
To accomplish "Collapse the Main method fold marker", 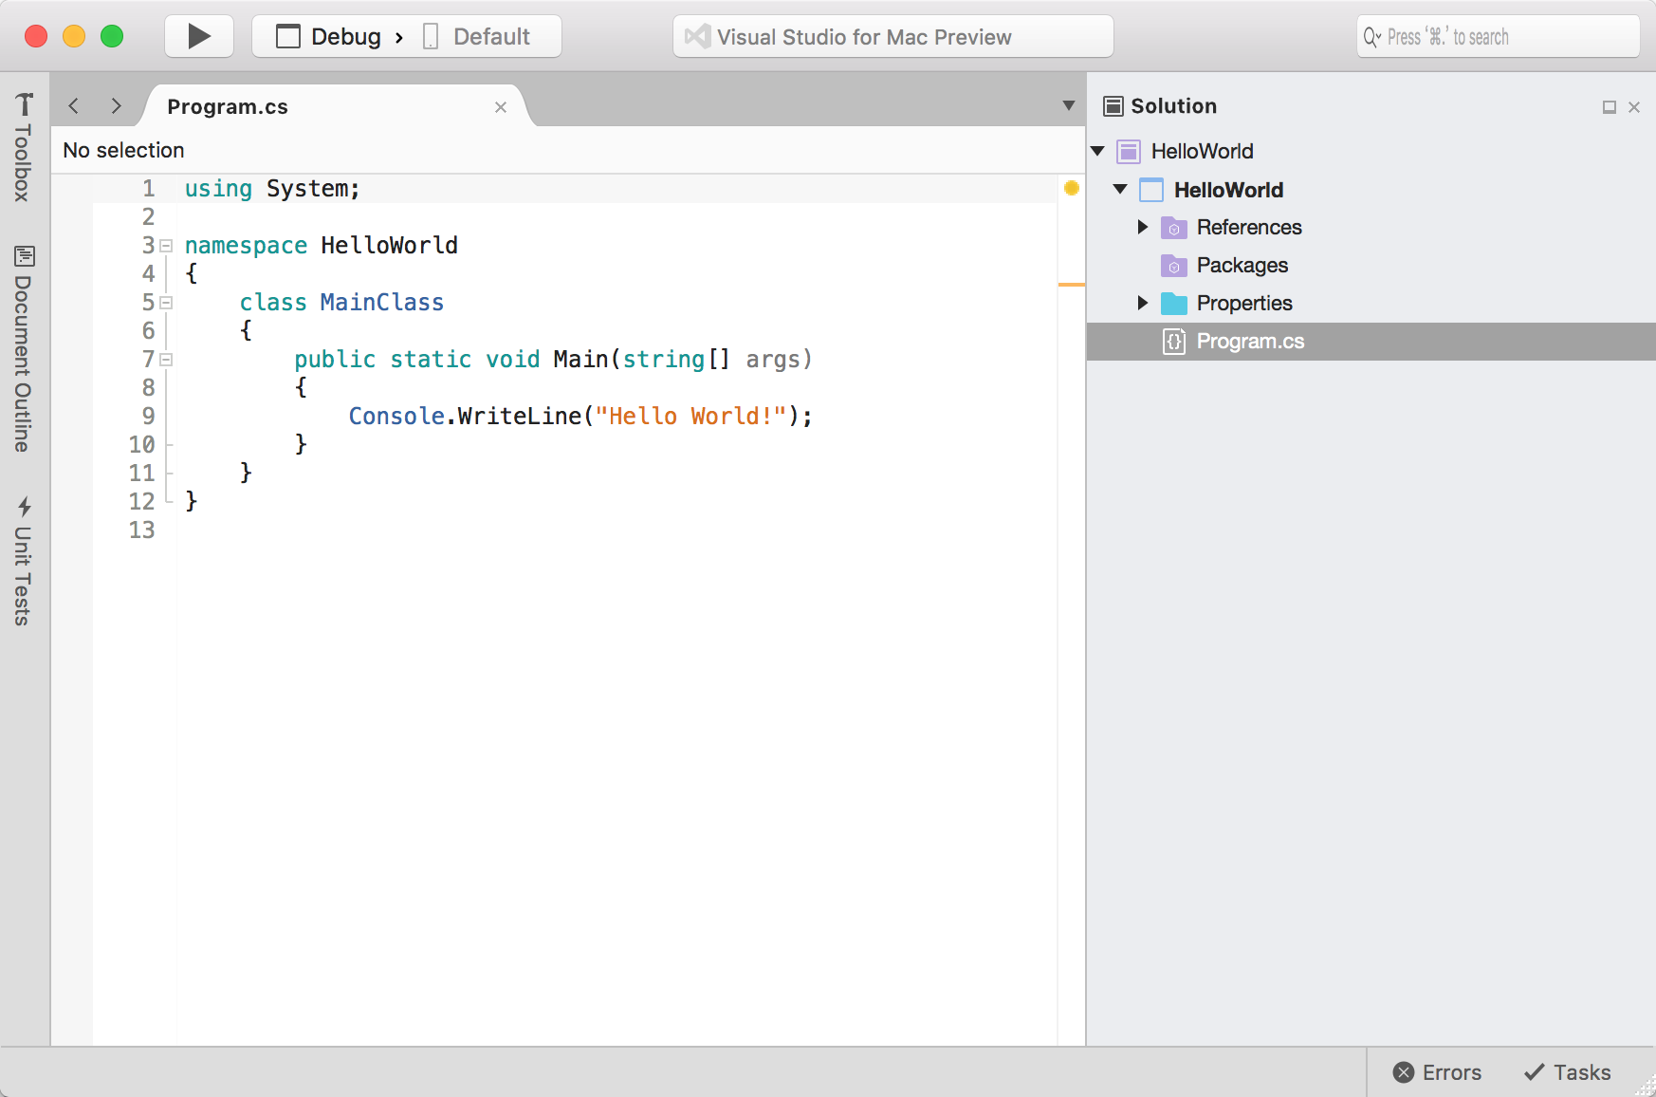I will [166, 360].
